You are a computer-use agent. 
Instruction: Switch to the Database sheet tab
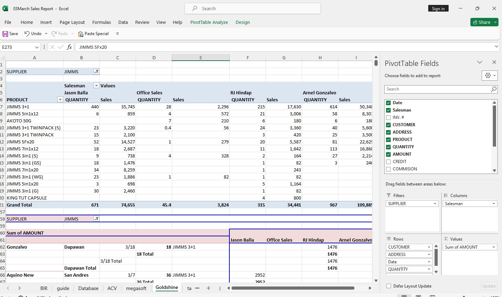click(x=88, y=288)
